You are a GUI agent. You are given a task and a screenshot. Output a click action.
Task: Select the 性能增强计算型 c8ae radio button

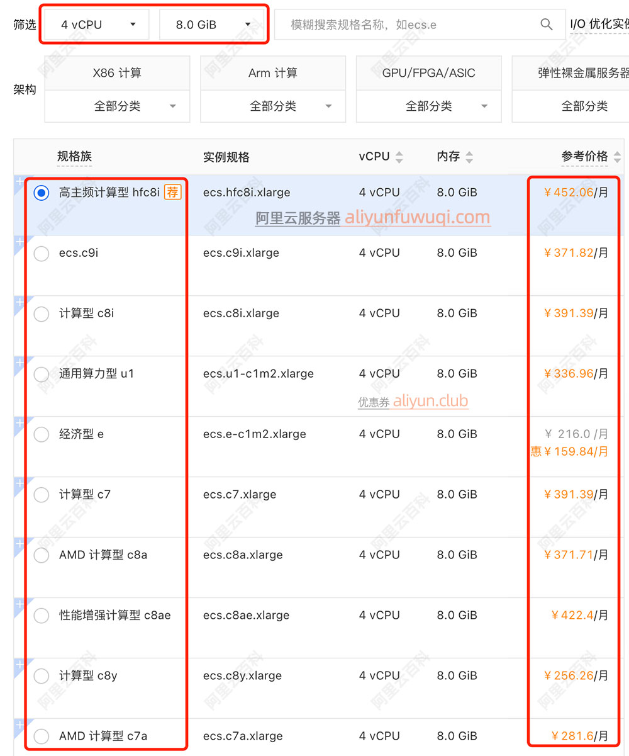pos(42,616)
